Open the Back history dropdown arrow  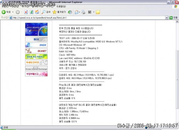point(13,12)
